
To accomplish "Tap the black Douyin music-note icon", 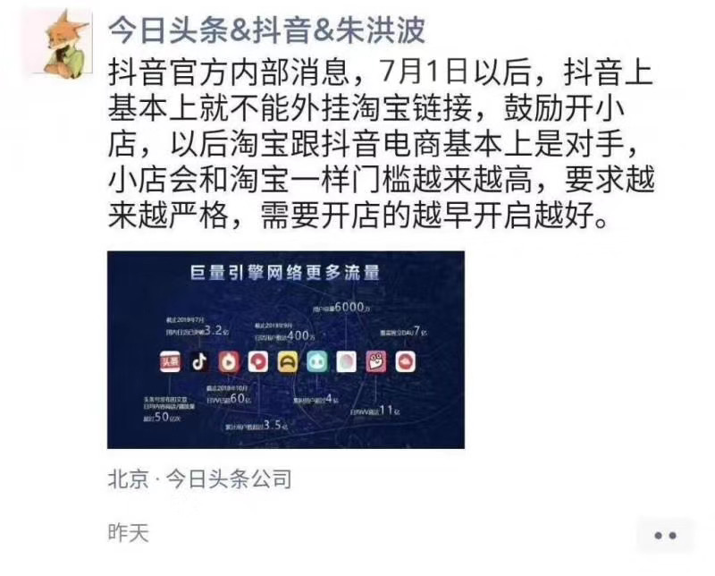I will pyautogui.click(x=199, y=362).
